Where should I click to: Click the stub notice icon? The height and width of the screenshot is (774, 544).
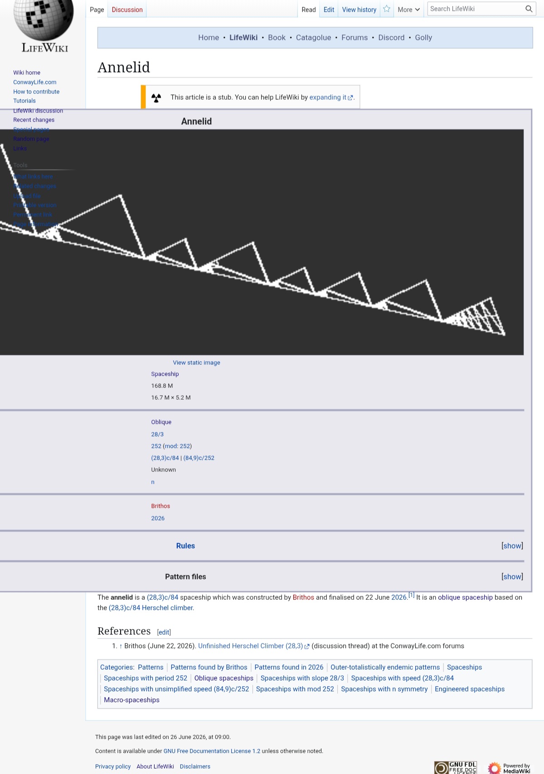pos(156,98)
